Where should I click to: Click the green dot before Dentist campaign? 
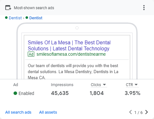coord(6,18)
